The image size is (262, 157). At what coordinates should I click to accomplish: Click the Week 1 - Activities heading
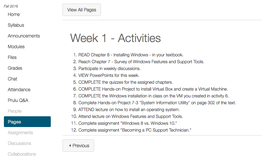(x=116, y=38)
